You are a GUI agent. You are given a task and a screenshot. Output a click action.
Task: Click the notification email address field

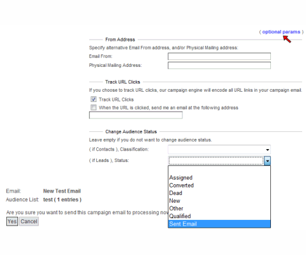[x=136, y=115]
